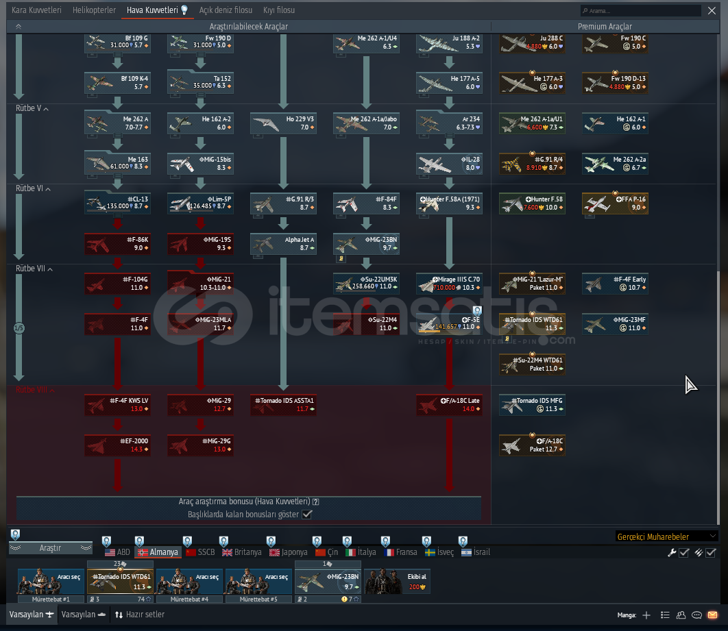Open the orange mail envelope icon
This screenshot has height=631, width=728.
712,615
